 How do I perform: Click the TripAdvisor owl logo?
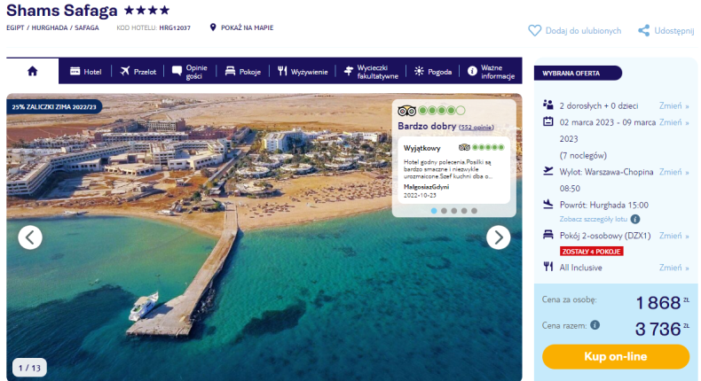tap(406, 111)
